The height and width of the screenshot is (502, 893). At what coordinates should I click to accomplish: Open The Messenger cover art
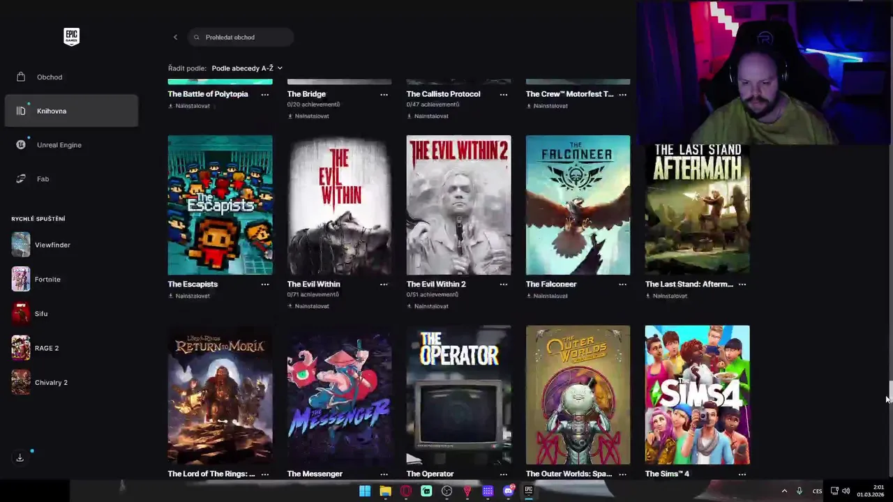point(340,395)
